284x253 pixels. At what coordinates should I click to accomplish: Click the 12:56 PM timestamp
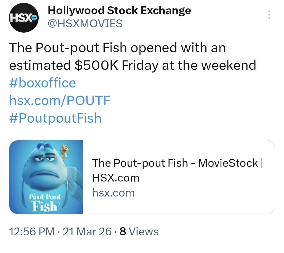click(32, 232)
